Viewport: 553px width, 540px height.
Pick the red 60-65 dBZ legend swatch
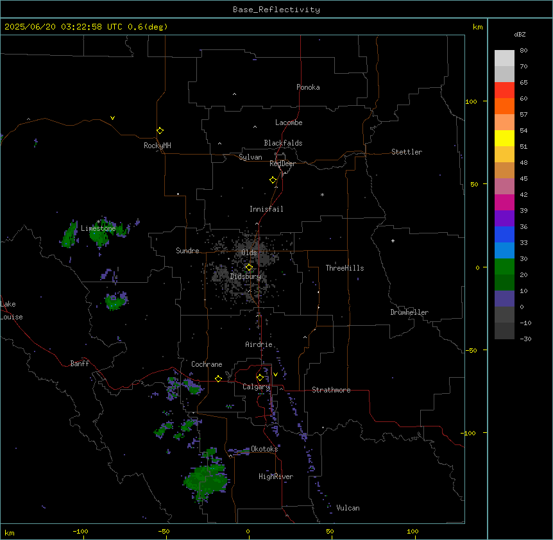tap(504, 90)
